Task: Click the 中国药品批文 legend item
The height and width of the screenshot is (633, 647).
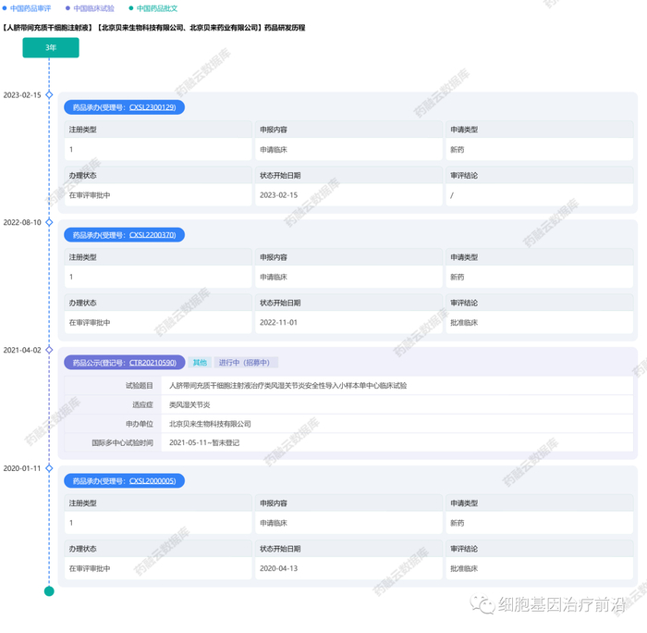Action: point(153,8)
